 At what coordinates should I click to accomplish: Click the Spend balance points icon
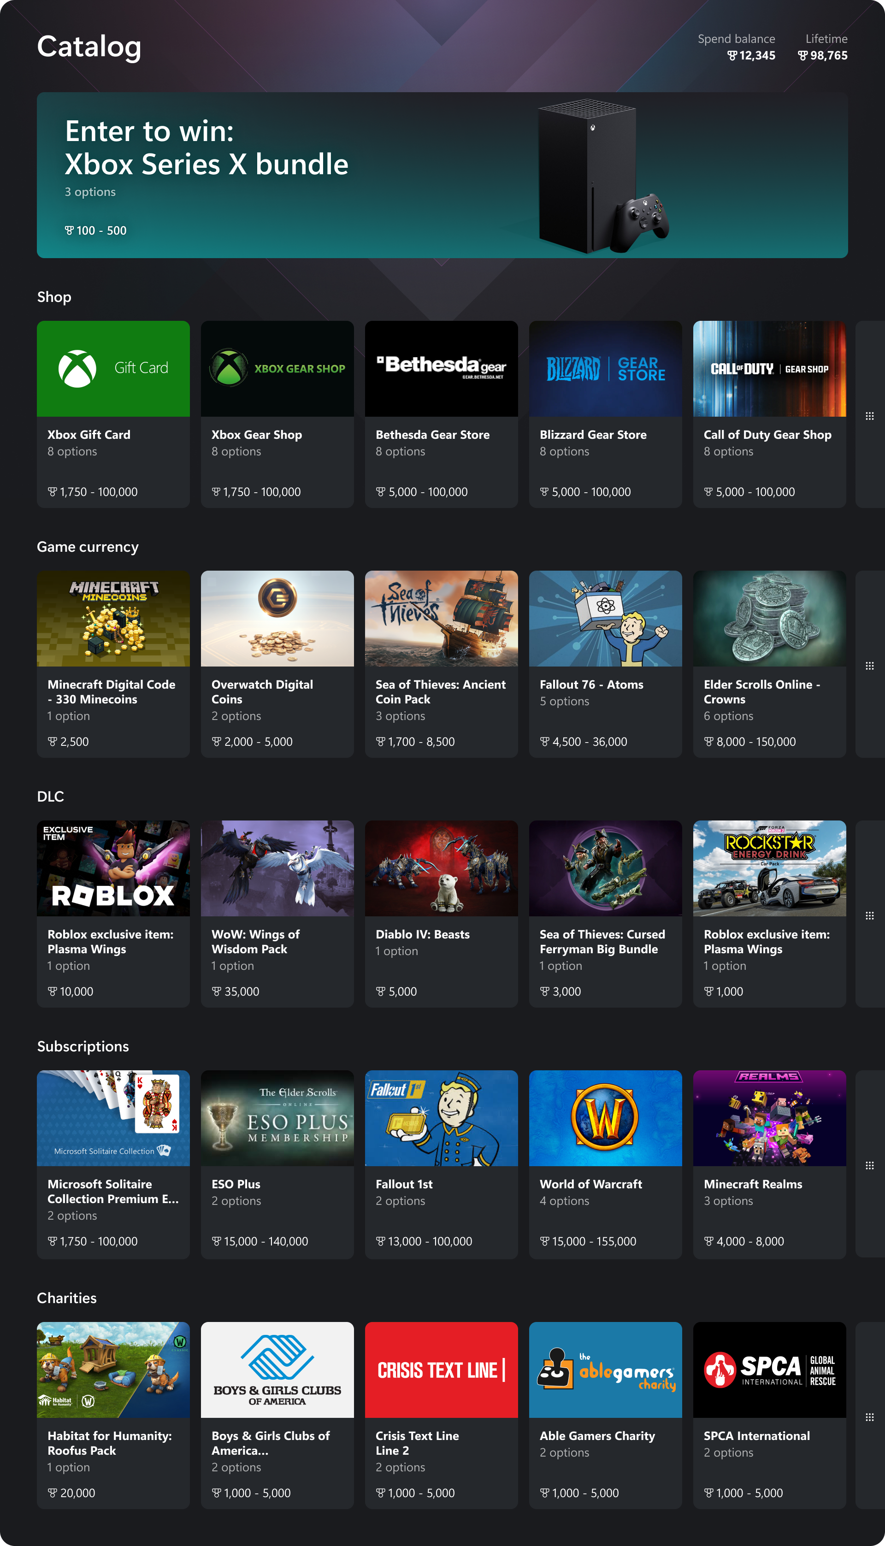pos(732,56)
